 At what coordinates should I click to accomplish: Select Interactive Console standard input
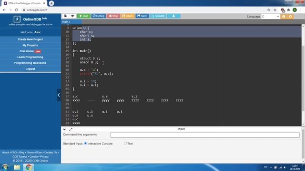click(85, 143)
